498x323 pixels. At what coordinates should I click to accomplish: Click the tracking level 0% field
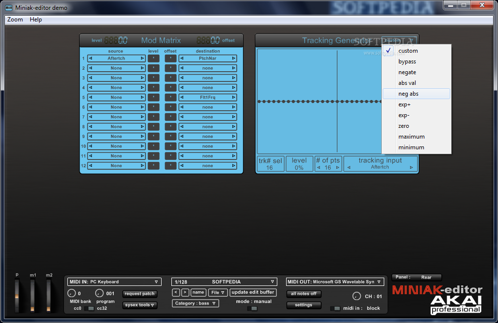pyautogui.click(x=299, y=164)
